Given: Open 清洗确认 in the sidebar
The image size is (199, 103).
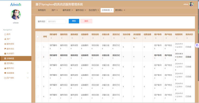Looking at the screenshot, I should (x=10, y=63).
